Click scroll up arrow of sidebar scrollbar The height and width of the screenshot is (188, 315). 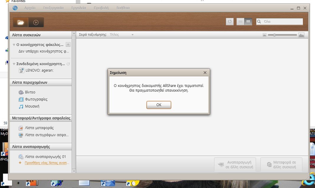(x=74, y=33)
